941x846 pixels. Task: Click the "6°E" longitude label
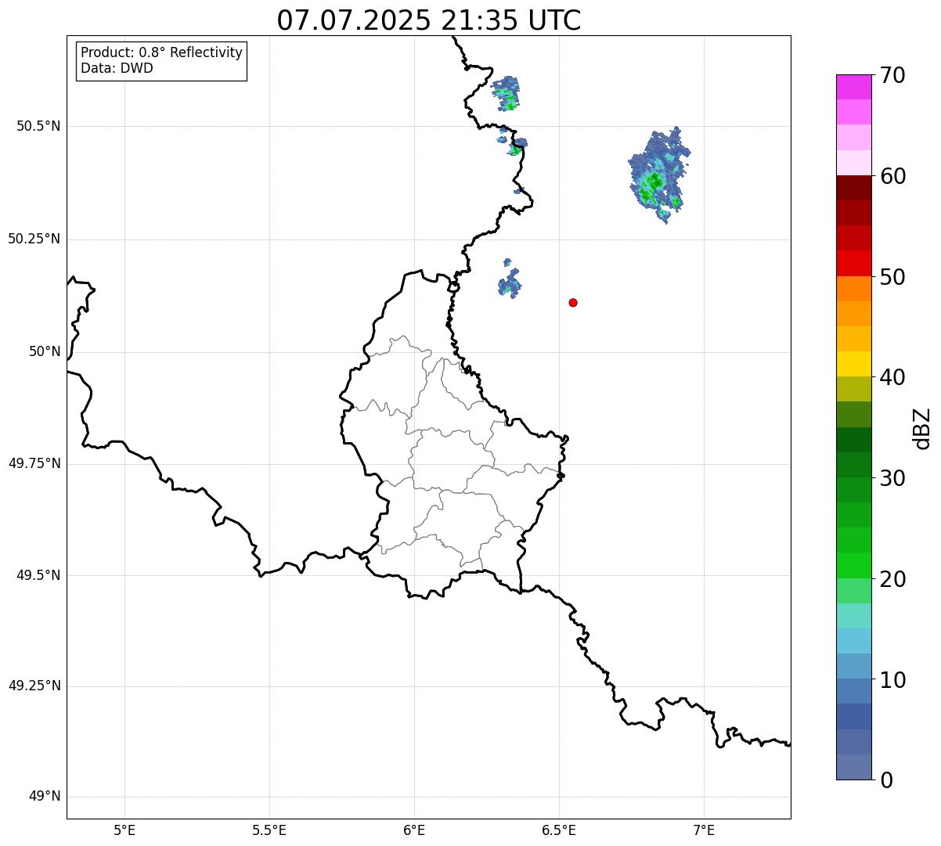414,830
